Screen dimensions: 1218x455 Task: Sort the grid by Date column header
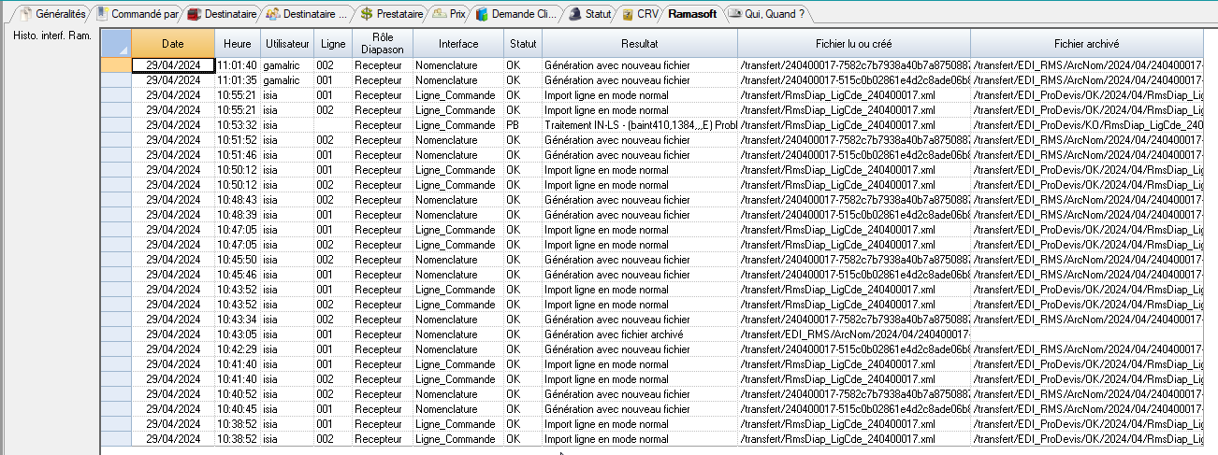(172, 44)
